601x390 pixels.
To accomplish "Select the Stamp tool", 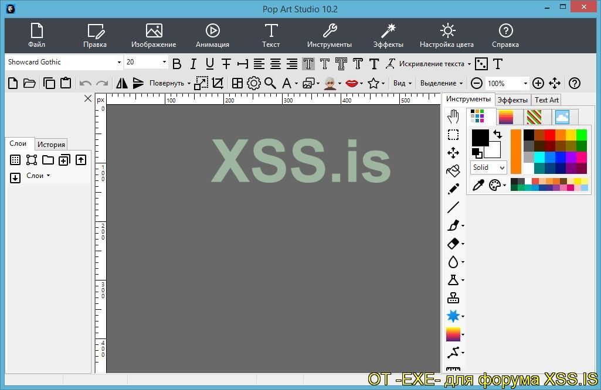I will 453,297.
